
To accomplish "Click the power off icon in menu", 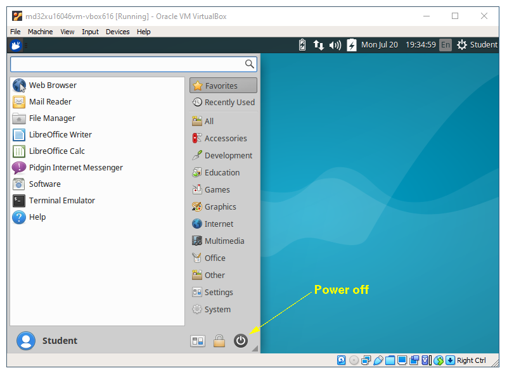I will coord(241,341).
